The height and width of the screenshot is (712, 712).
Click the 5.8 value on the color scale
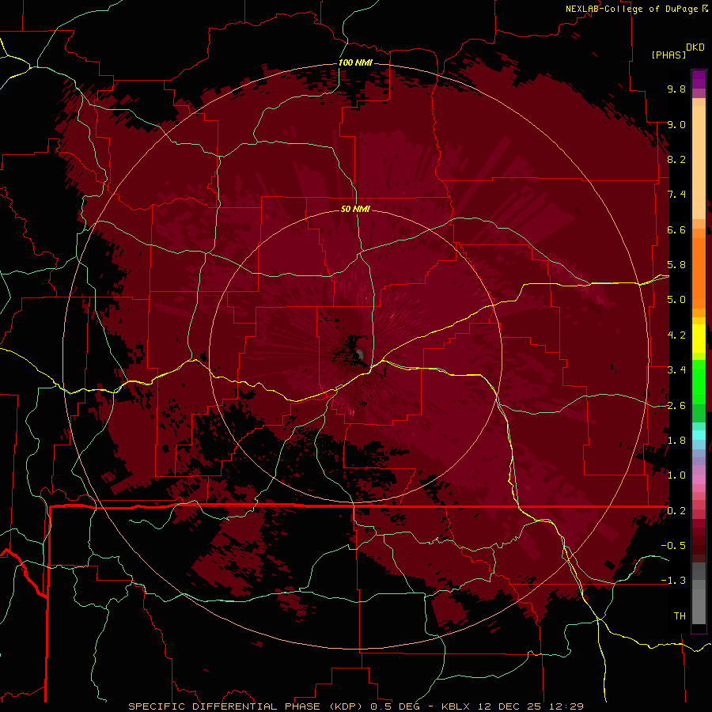tap(676, 265)
